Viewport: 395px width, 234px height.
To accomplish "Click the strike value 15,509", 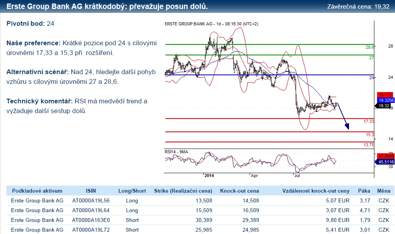I will (x=204, y=210).
